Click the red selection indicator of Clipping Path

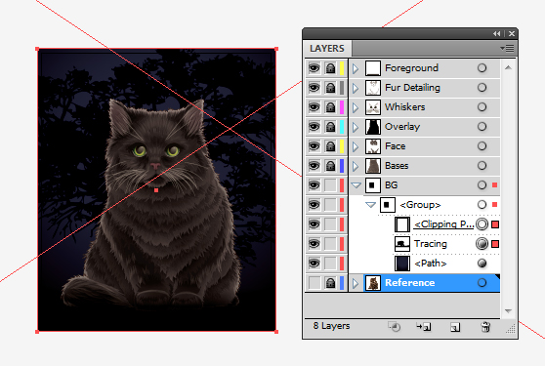tap(495, 224)
